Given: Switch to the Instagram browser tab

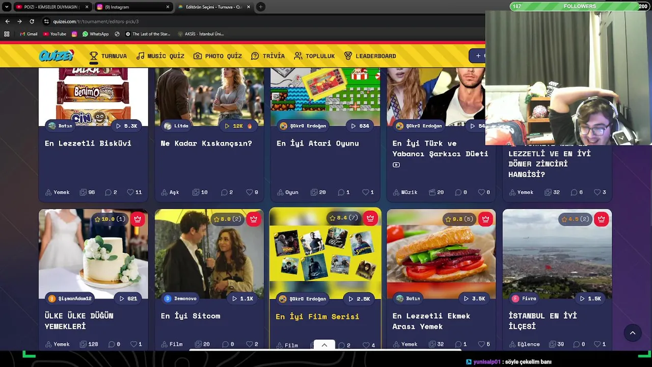Looking at the screenshot, I should [x=133, y=7].
